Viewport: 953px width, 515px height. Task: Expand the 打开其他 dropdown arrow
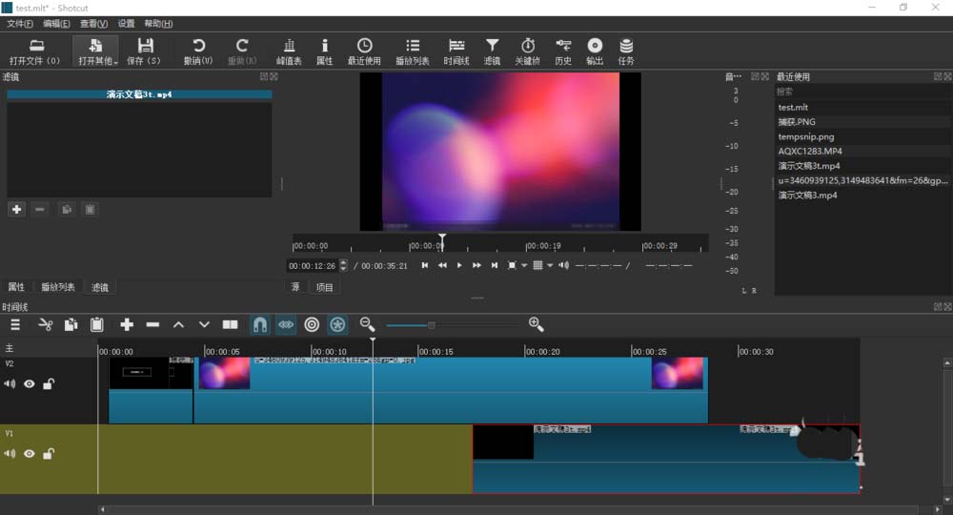(x=115, y=63)
